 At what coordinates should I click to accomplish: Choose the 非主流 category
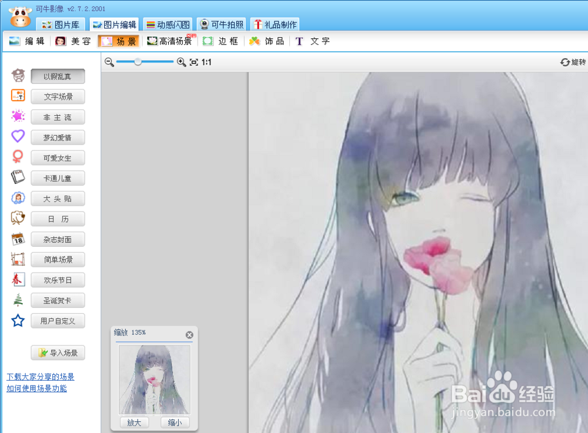pyautogui.click(x=58, y=118)
